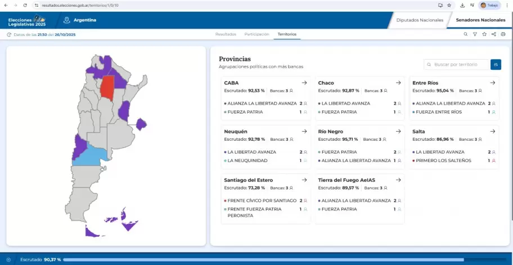
Task: Bookmark this page with the browser star
Action: [449, 5]
